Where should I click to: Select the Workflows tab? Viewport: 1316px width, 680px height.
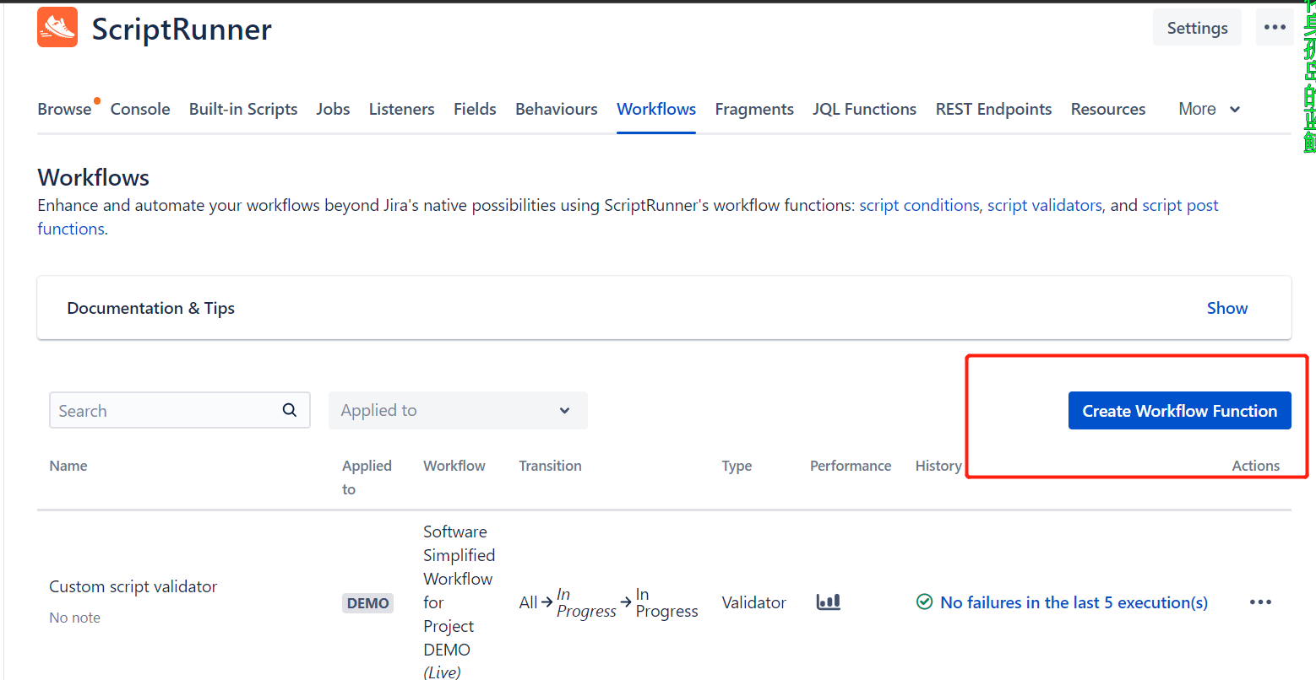pos(656,109)
